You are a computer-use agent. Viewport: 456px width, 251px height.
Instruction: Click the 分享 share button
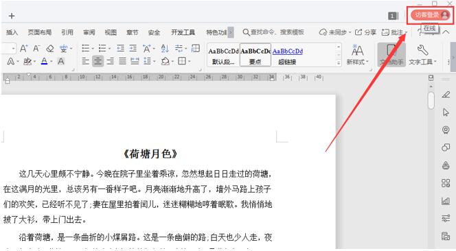point(366,32)
